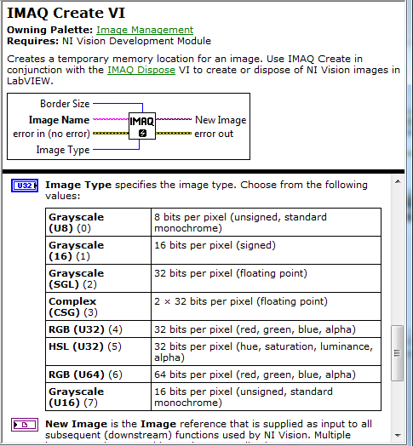Click the '16 bits per pixel (signed)' cell
The width and height of the screenshot is (413, 446).
(267, 250)
